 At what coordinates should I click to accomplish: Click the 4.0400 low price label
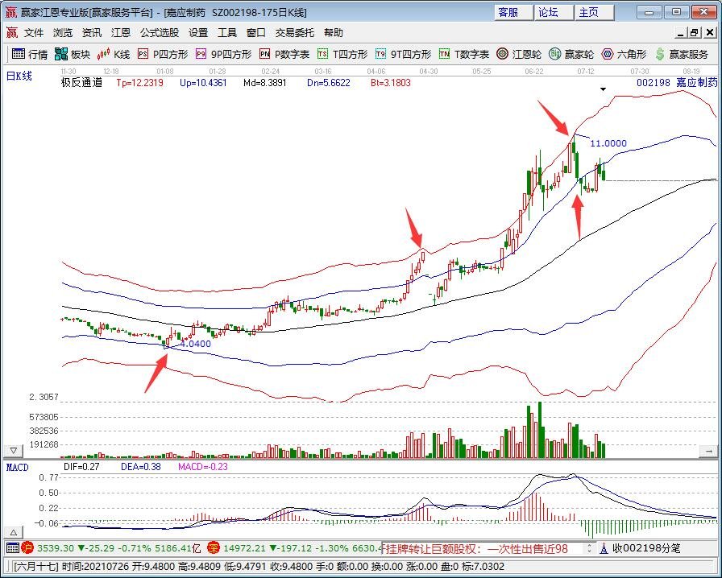pos(195,344)
